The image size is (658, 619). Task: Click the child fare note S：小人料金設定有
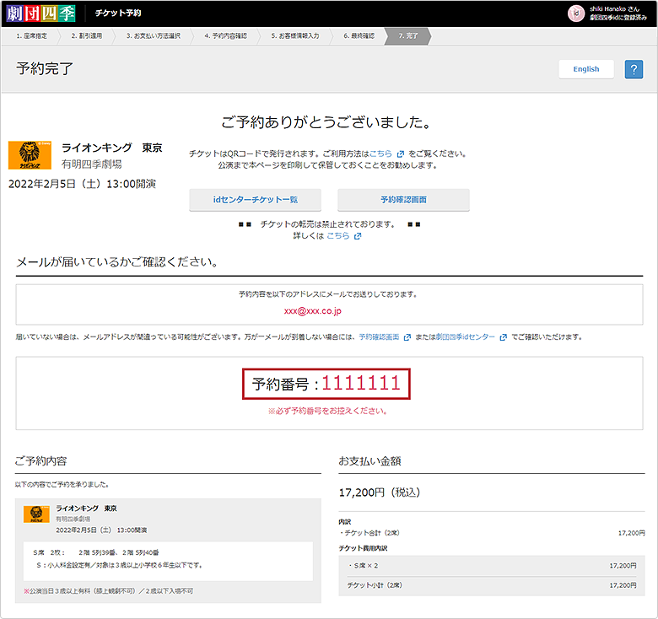click(120, 565)
